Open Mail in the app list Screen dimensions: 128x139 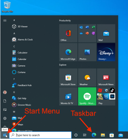tap(17, 118)
